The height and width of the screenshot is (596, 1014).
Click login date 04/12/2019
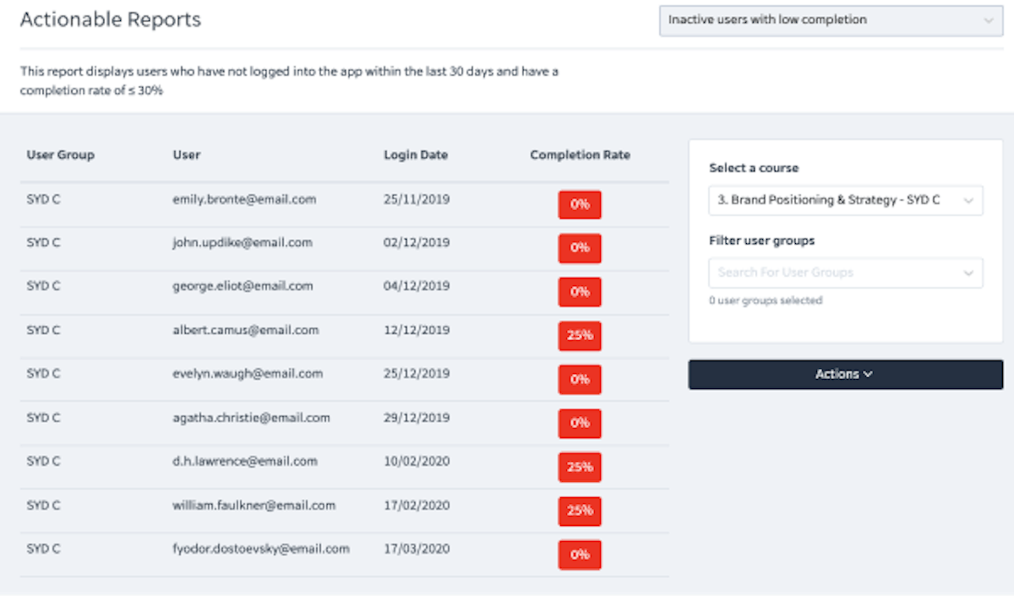(417, 286)
